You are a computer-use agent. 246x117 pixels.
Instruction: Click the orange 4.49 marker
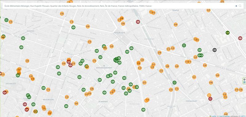[159, 53]
